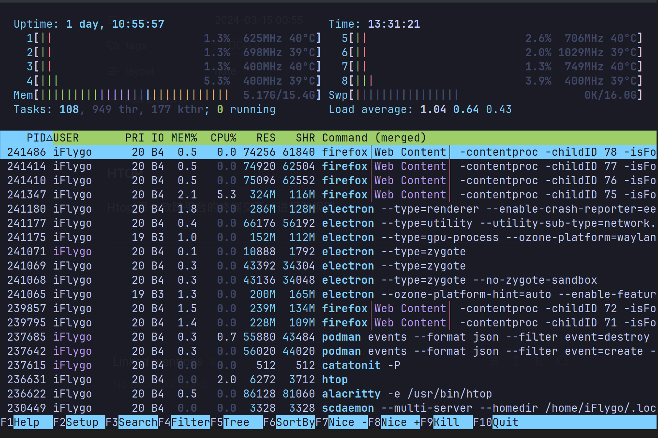Screen dimensions: 658x438
Task: Sort by the CPU% column header
Action: coord(223,138)
